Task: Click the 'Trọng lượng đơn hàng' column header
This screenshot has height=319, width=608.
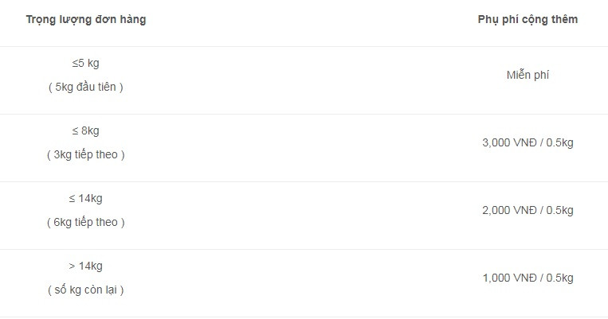Action: coord(85,19)
